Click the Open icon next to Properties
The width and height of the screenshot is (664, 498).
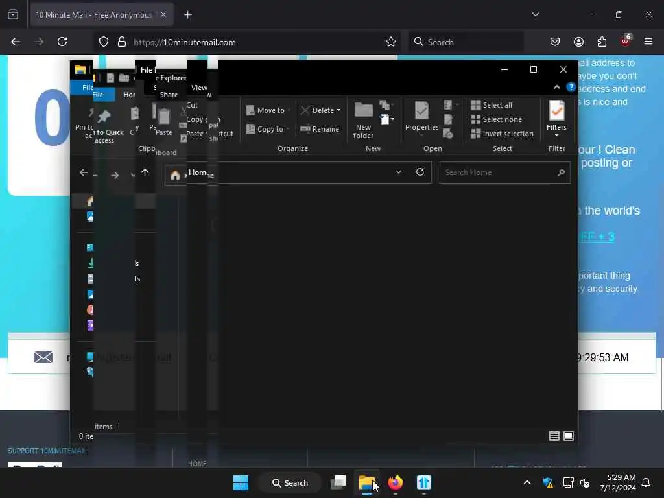(451, 104)
